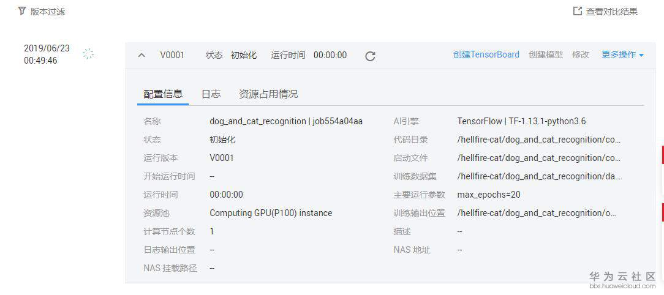Click the 计算节点个数 value 1

tap(212, 231)
